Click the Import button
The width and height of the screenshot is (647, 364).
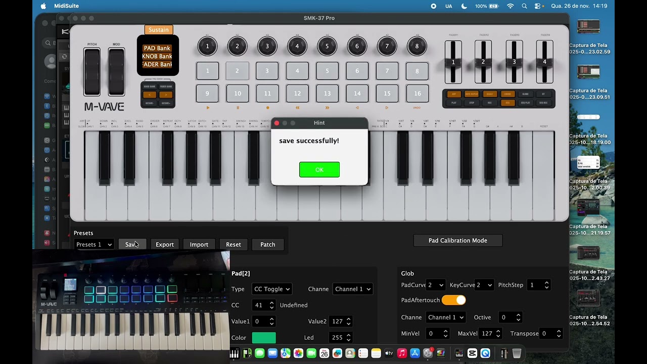(x=199, y=245)
